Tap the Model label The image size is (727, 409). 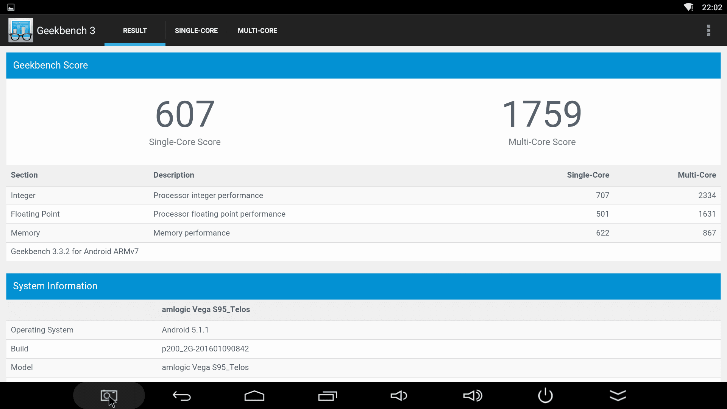pyautogui.click(x=22, y=367)
